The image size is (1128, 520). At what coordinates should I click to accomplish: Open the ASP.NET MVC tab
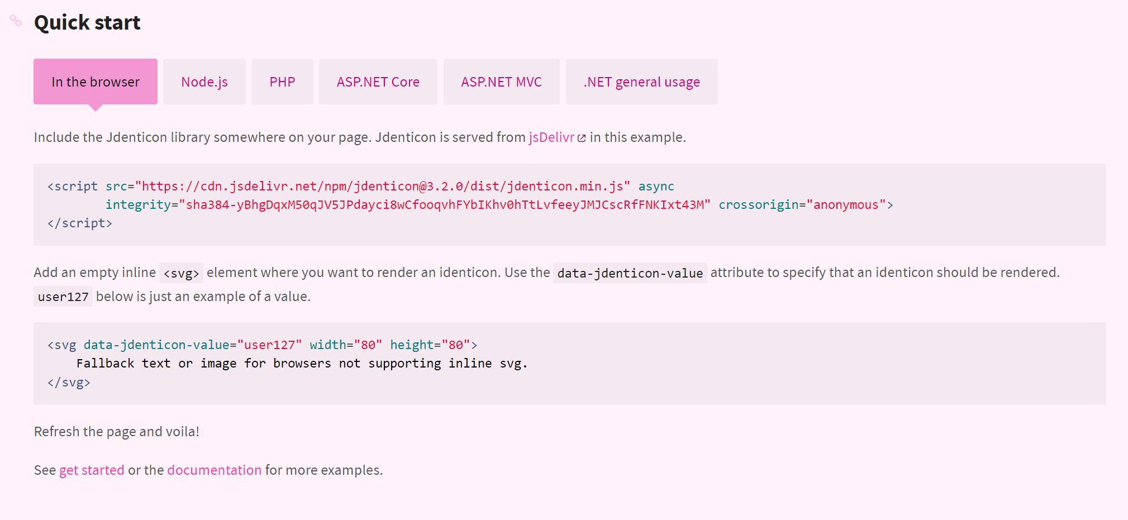(502, 82)
